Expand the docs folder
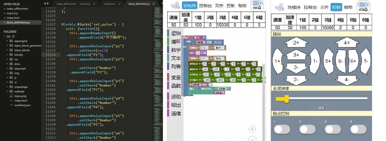 (x=7, y=64)
